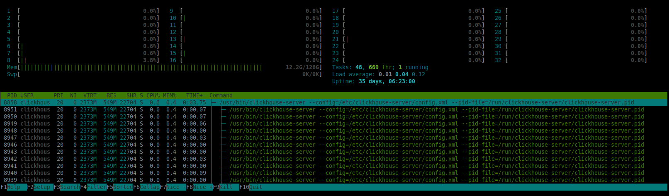
Task: Select process row with PID 8858
Action: (x=334, y=102)
